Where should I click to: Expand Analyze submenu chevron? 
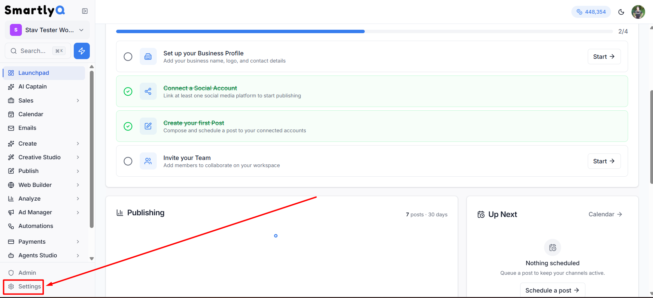pos(78,199)
